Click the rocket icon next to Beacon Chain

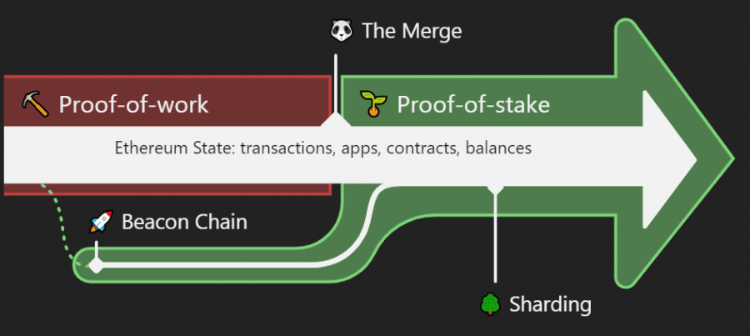102,222
